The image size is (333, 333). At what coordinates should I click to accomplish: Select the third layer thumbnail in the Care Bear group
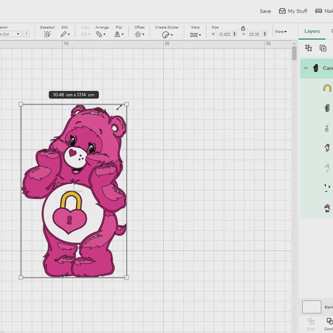click(x=327, y=128)
